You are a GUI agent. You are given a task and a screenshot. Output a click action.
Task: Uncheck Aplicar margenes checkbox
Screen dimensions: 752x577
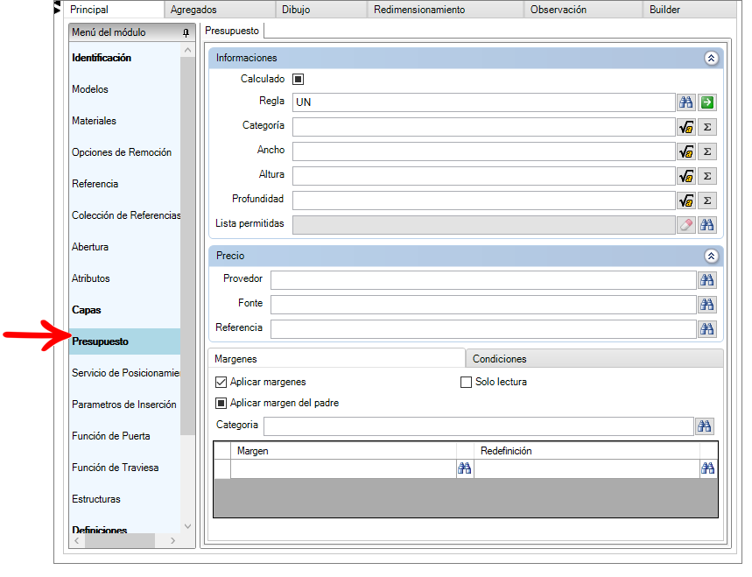click(221, 383)
